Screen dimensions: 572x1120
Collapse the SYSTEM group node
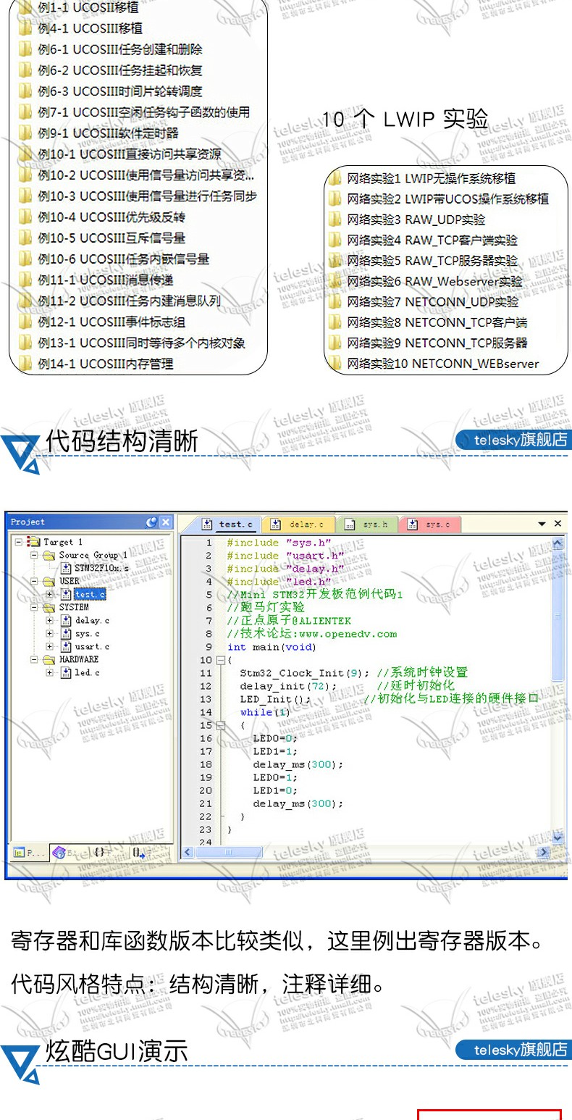pyautogui.click(x=34, y=608)
